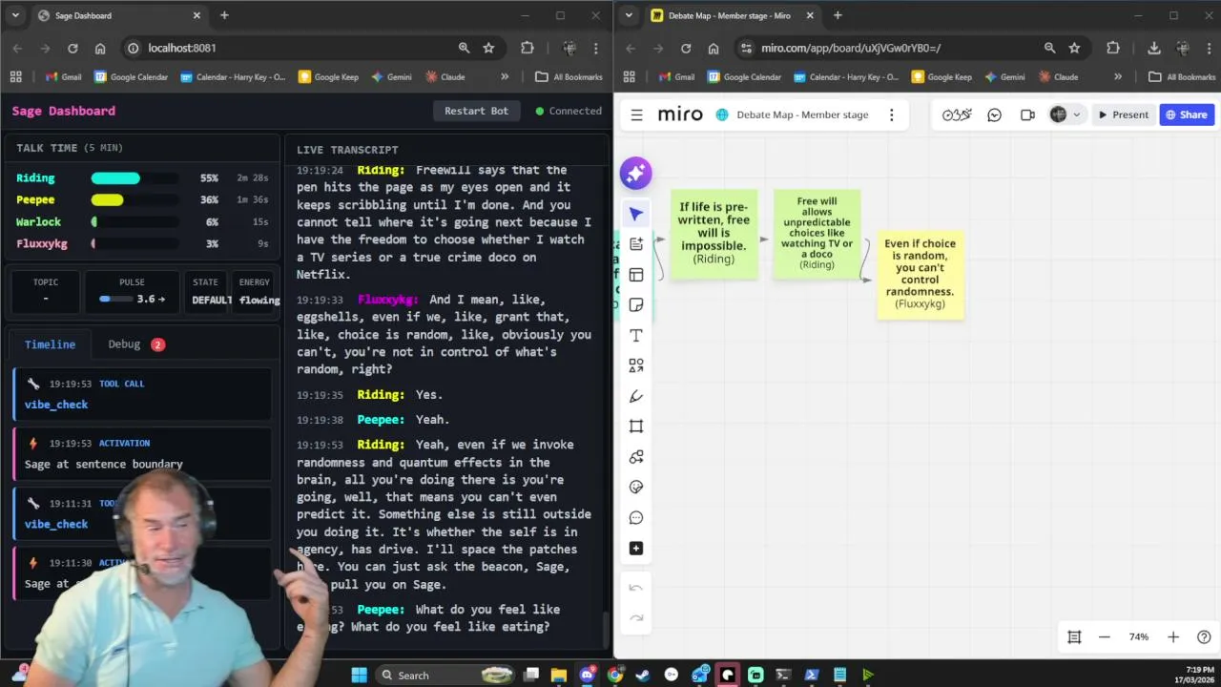The width and height of the screenshot is (1221, 687).
Task: Open Miro comments feed icon
Action: point(994,114)
